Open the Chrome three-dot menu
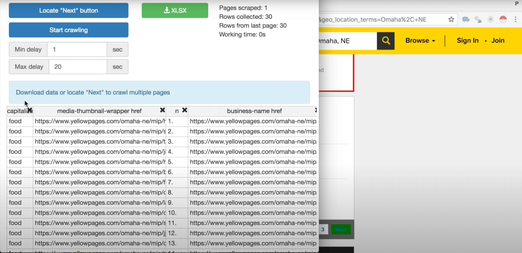 click(x=515, y=20)
